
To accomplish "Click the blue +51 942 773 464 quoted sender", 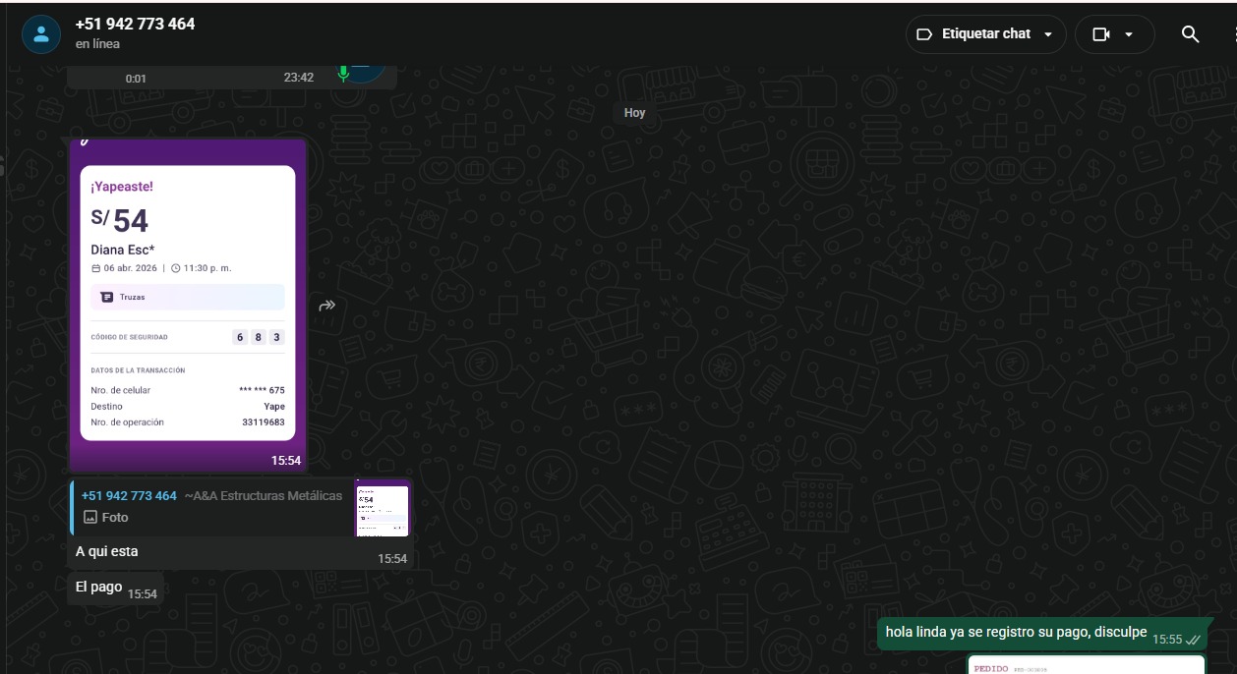I will pyautogui.click(x=129, y=495).
